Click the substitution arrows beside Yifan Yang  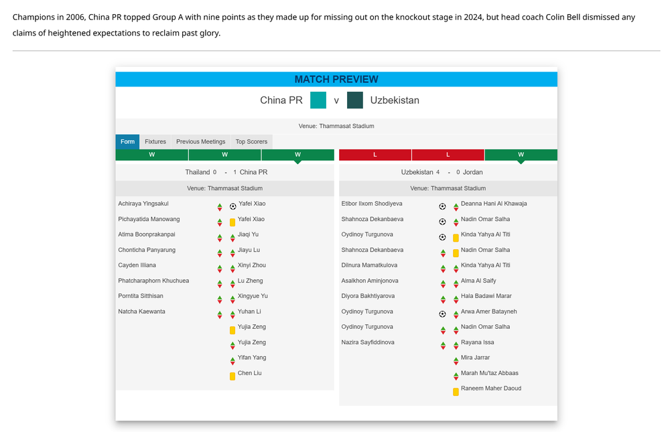pos(232,360)
